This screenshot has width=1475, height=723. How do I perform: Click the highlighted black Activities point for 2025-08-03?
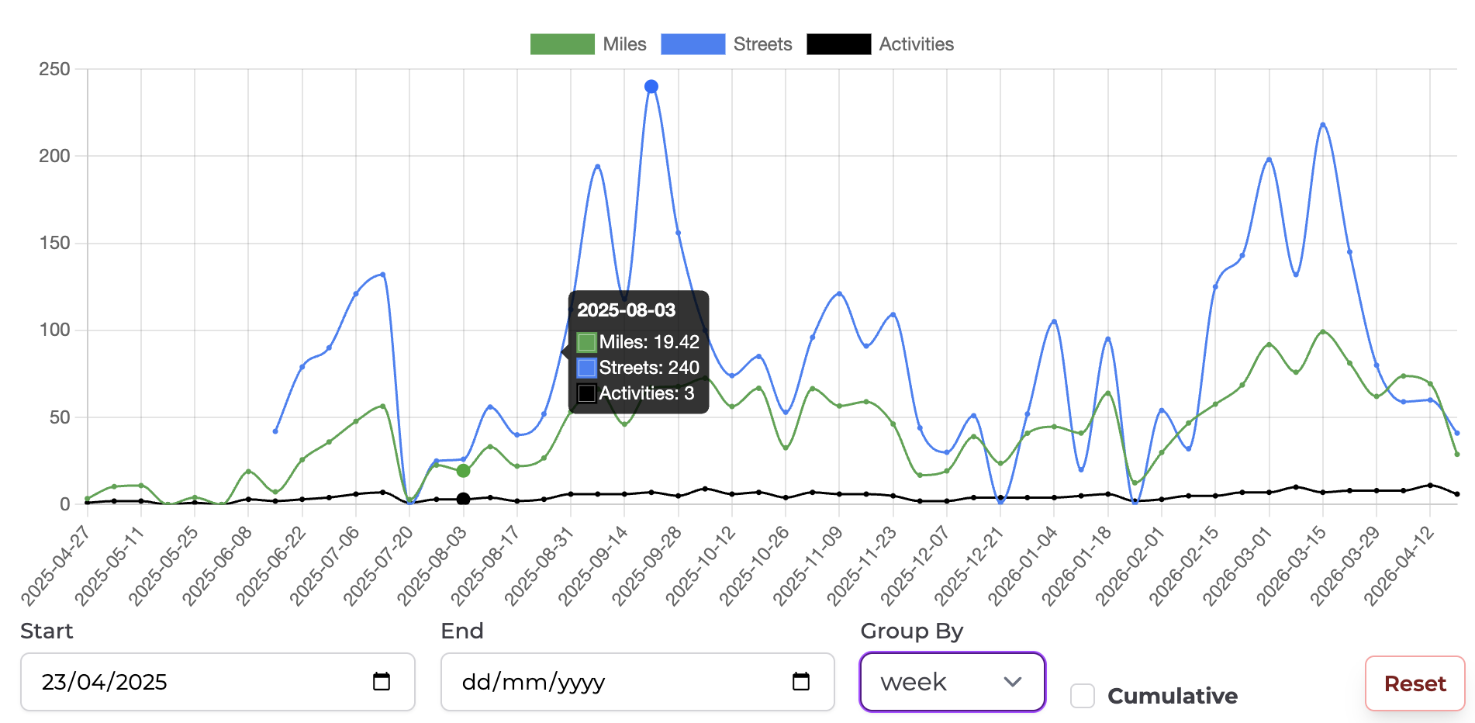pyautogui.click(x=463, y=499)
